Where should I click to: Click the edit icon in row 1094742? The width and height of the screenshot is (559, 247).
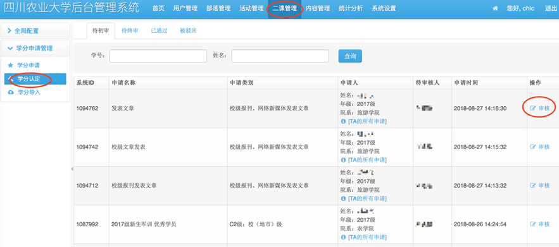pyautogui.click(x=533, y=147)
